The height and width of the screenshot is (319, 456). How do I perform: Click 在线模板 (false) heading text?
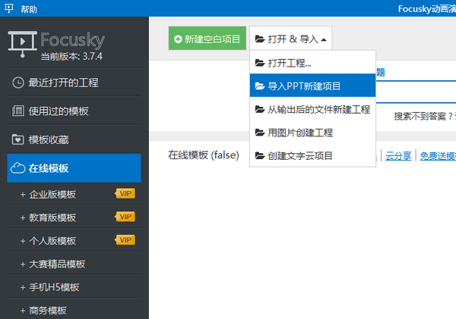point(204,155)
